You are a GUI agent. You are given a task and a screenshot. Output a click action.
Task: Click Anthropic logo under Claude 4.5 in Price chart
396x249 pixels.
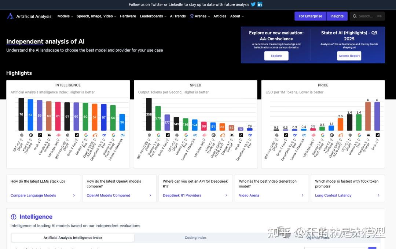coord(368,135)
